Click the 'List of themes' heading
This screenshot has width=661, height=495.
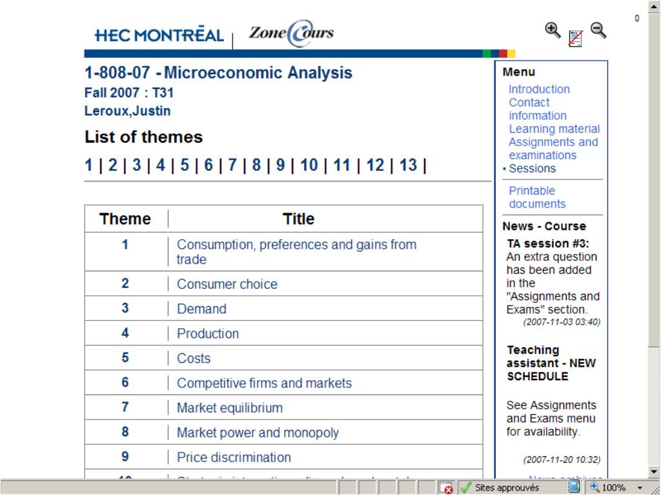pos(144,137)
